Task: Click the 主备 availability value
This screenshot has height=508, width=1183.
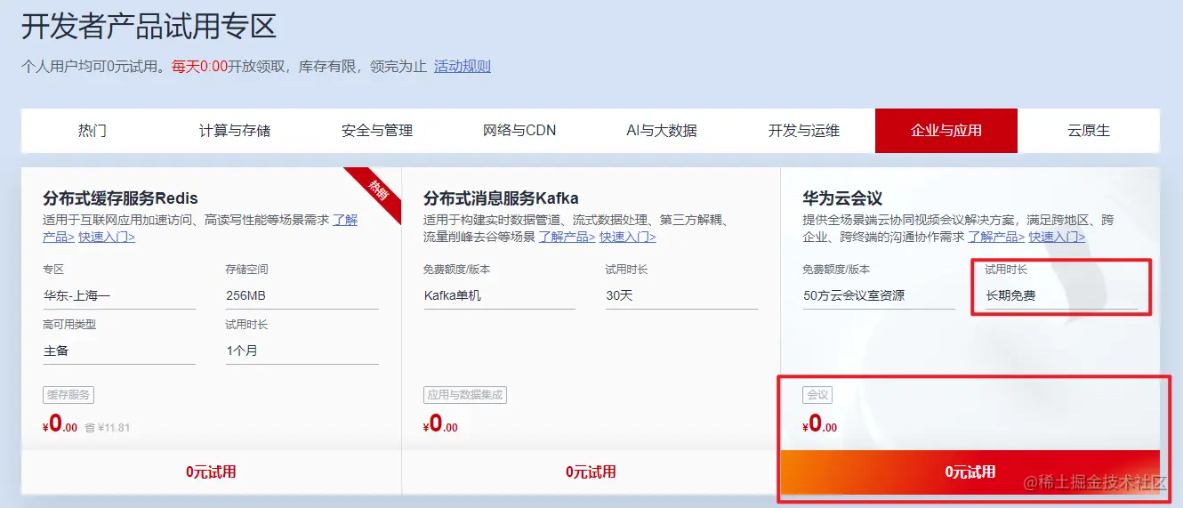Action: pos(56,351)
